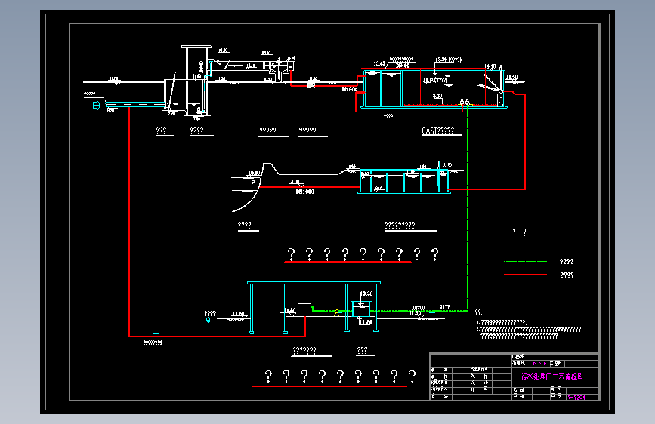655x424 pixels.
Task: Select the long vertical red pipe on left
Action: click(129, 221)
